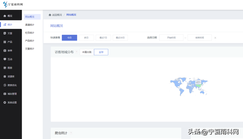Switch map to 全球 view
Viewport: 243px width, 139px height.
click(x=101, y=52)
